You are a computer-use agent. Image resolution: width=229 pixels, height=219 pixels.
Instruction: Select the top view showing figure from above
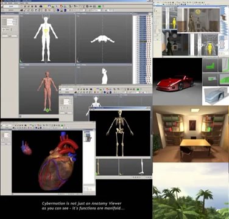click(104, 38)
